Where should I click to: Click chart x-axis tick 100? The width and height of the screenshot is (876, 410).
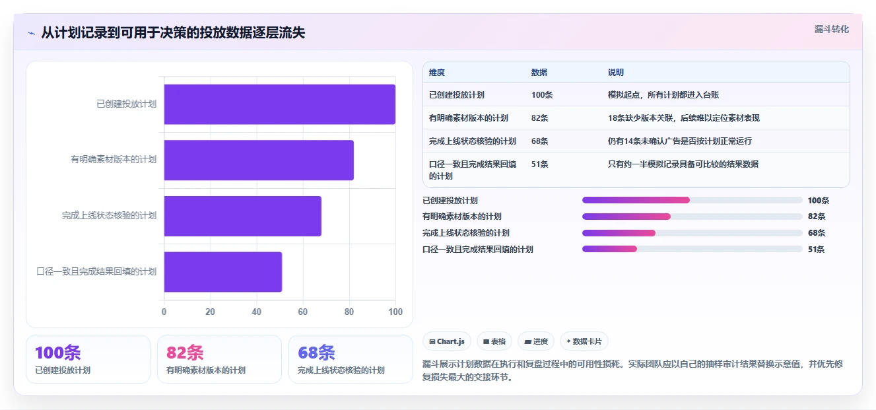click(395, 312)
